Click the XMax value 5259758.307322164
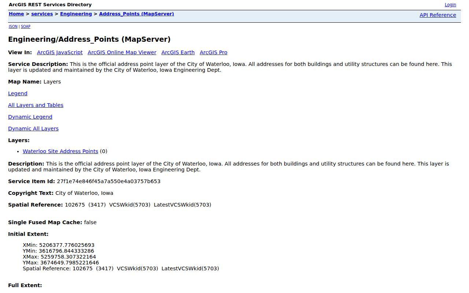The height and width of the screenshot is (293, 469). [x=68, y=257]
